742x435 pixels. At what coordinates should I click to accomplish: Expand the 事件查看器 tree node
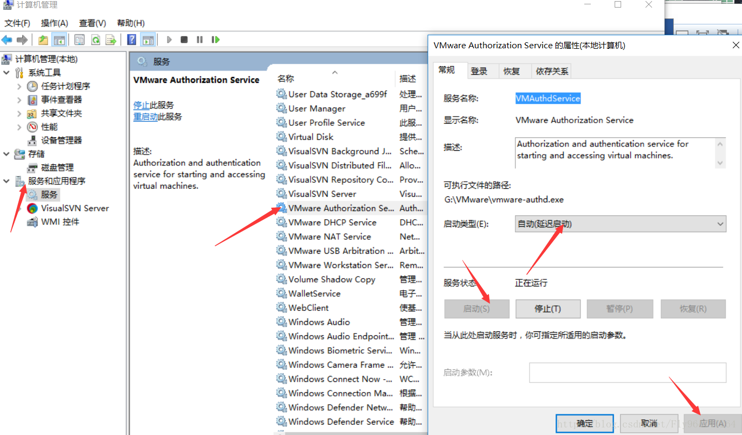tap(20, 99)
